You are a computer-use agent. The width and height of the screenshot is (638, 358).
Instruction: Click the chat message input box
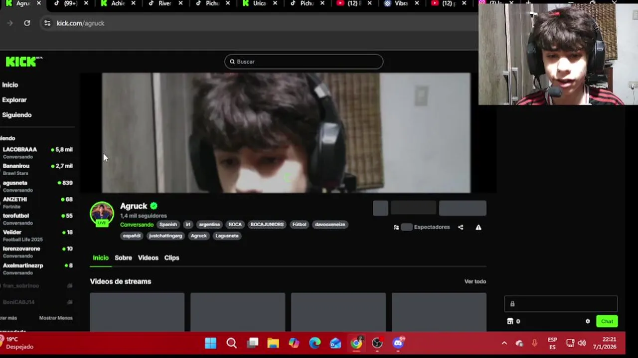click(561, 304)
